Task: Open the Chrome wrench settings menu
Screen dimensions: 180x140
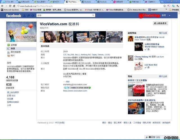Action: coord(177,6)
